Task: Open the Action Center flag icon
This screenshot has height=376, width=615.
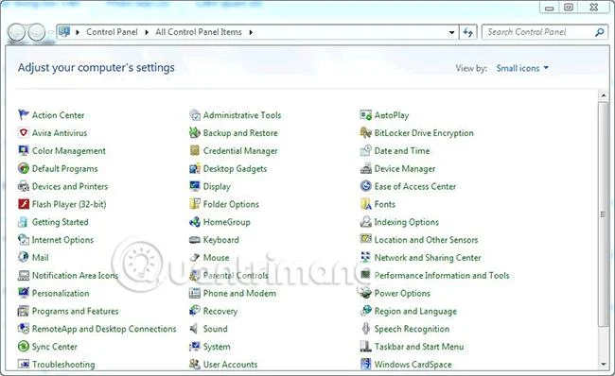Action: coord(24,114)
